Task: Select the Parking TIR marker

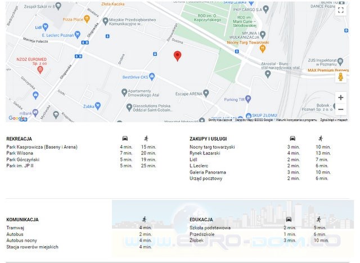Action: tap(248, 99)
